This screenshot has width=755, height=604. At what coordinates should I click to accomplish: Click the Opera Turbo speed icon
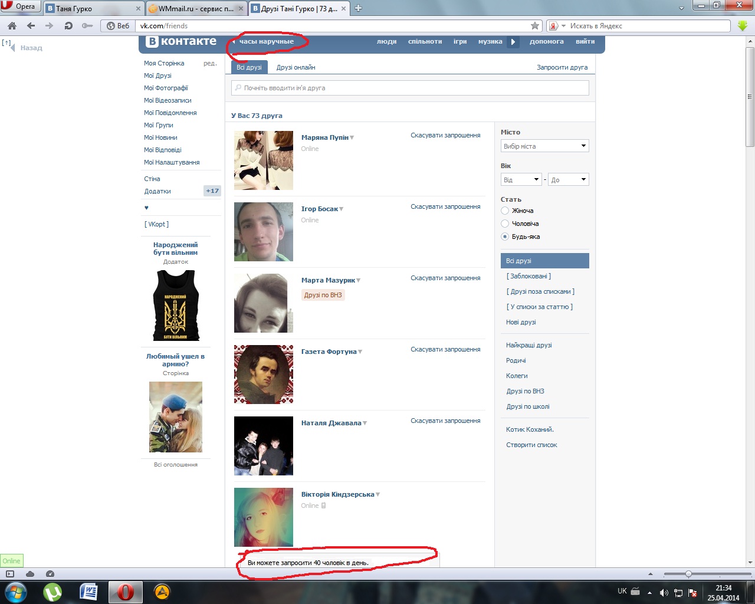pyautogui.click(x=50, y=574)
